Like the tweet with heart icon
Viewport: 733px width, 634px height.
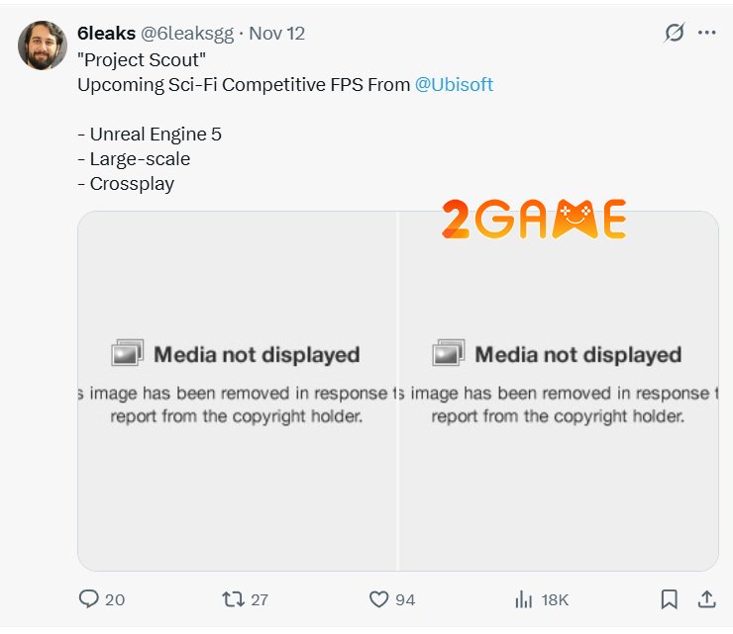pos(378,598)
